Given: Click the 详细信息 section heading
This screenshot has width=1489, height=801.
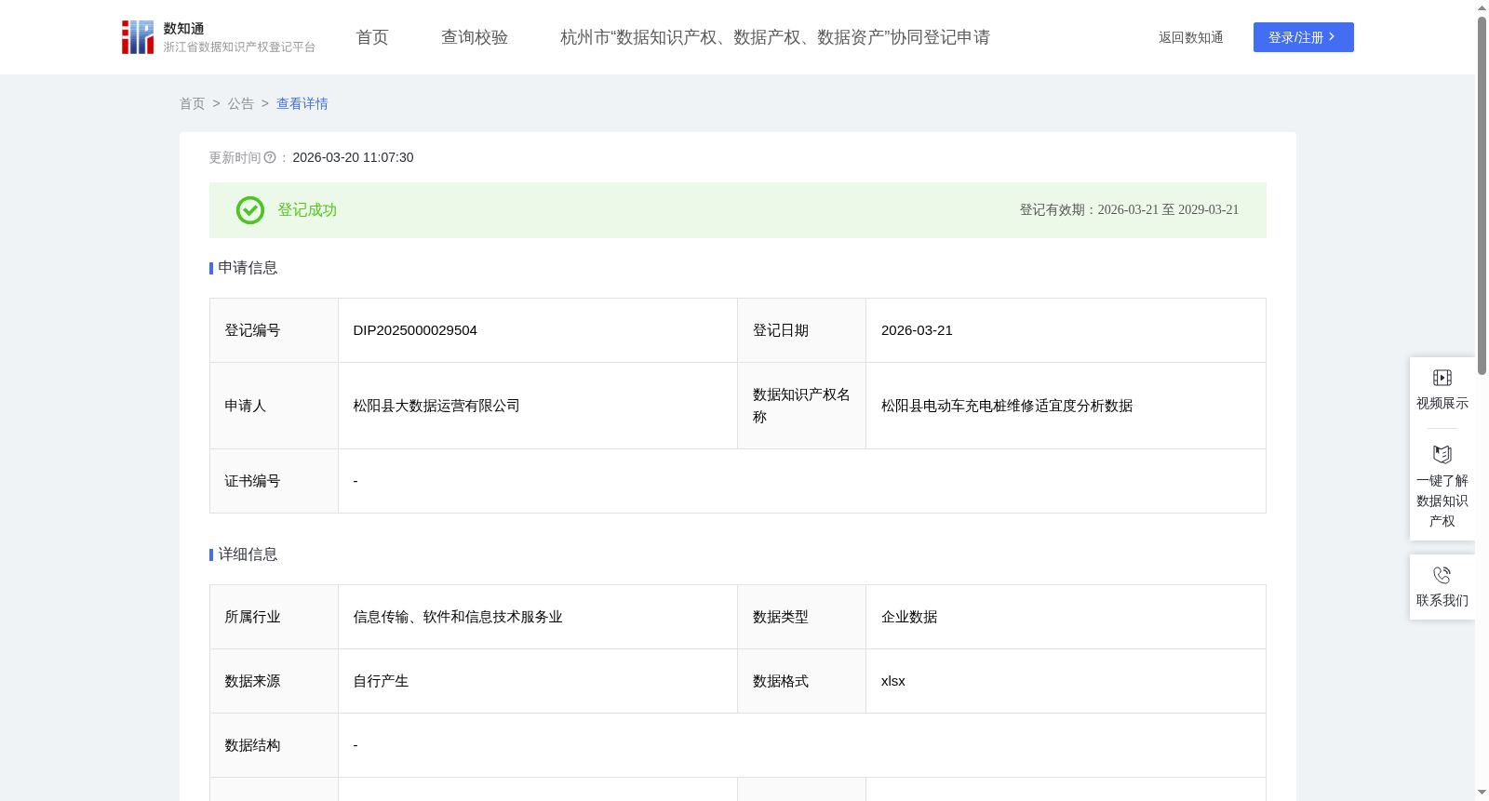Looking at the screenshot, I should tap(248, 554).
